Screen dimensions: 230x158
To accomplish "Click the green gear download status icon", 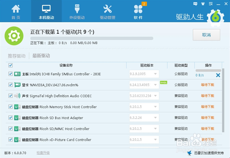I will [x=14, y=36].
